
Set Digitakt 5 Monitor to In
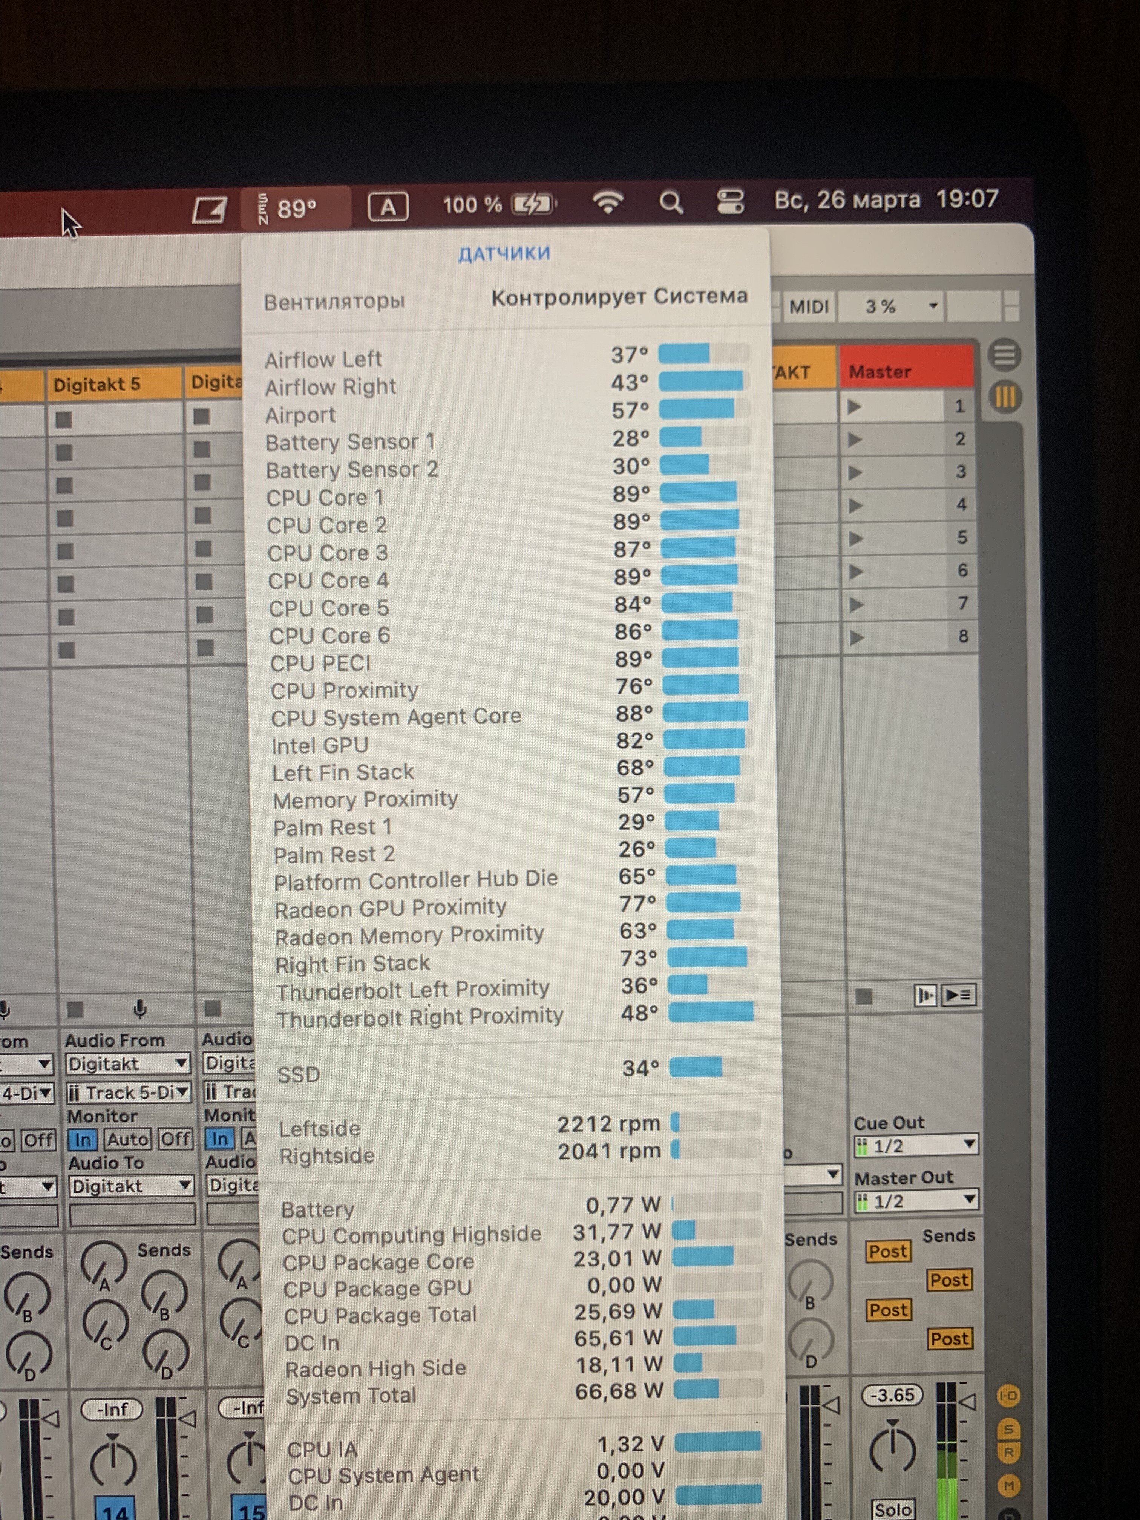(83, 1140)
